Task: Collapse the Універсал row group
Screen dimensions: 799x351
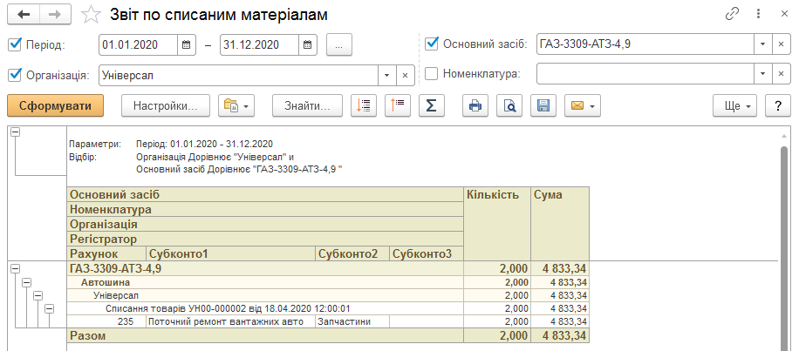Action: click(38, 295)
